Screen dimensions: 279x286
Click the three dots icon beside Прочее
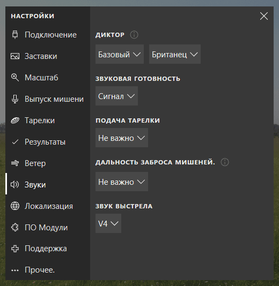pyautogui.click(x=15, y=270)
